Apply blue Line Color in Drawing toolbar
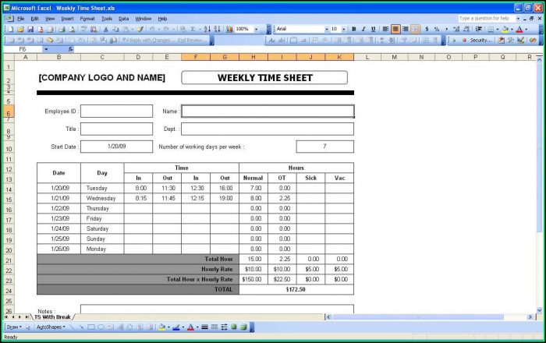 [176, 327]
